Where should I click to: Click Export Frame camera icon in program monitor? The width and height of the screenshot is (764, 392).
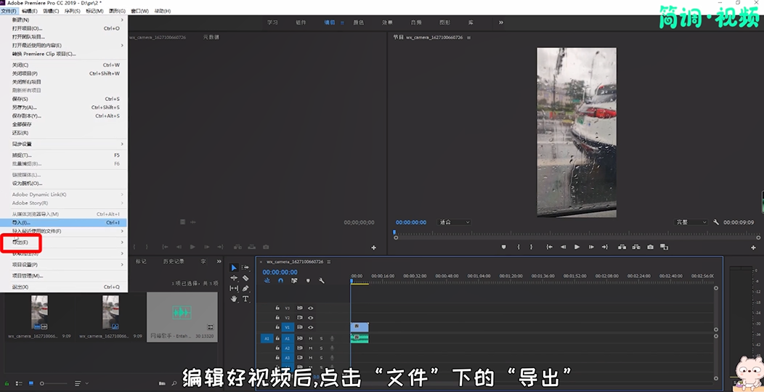coord(650,247)
